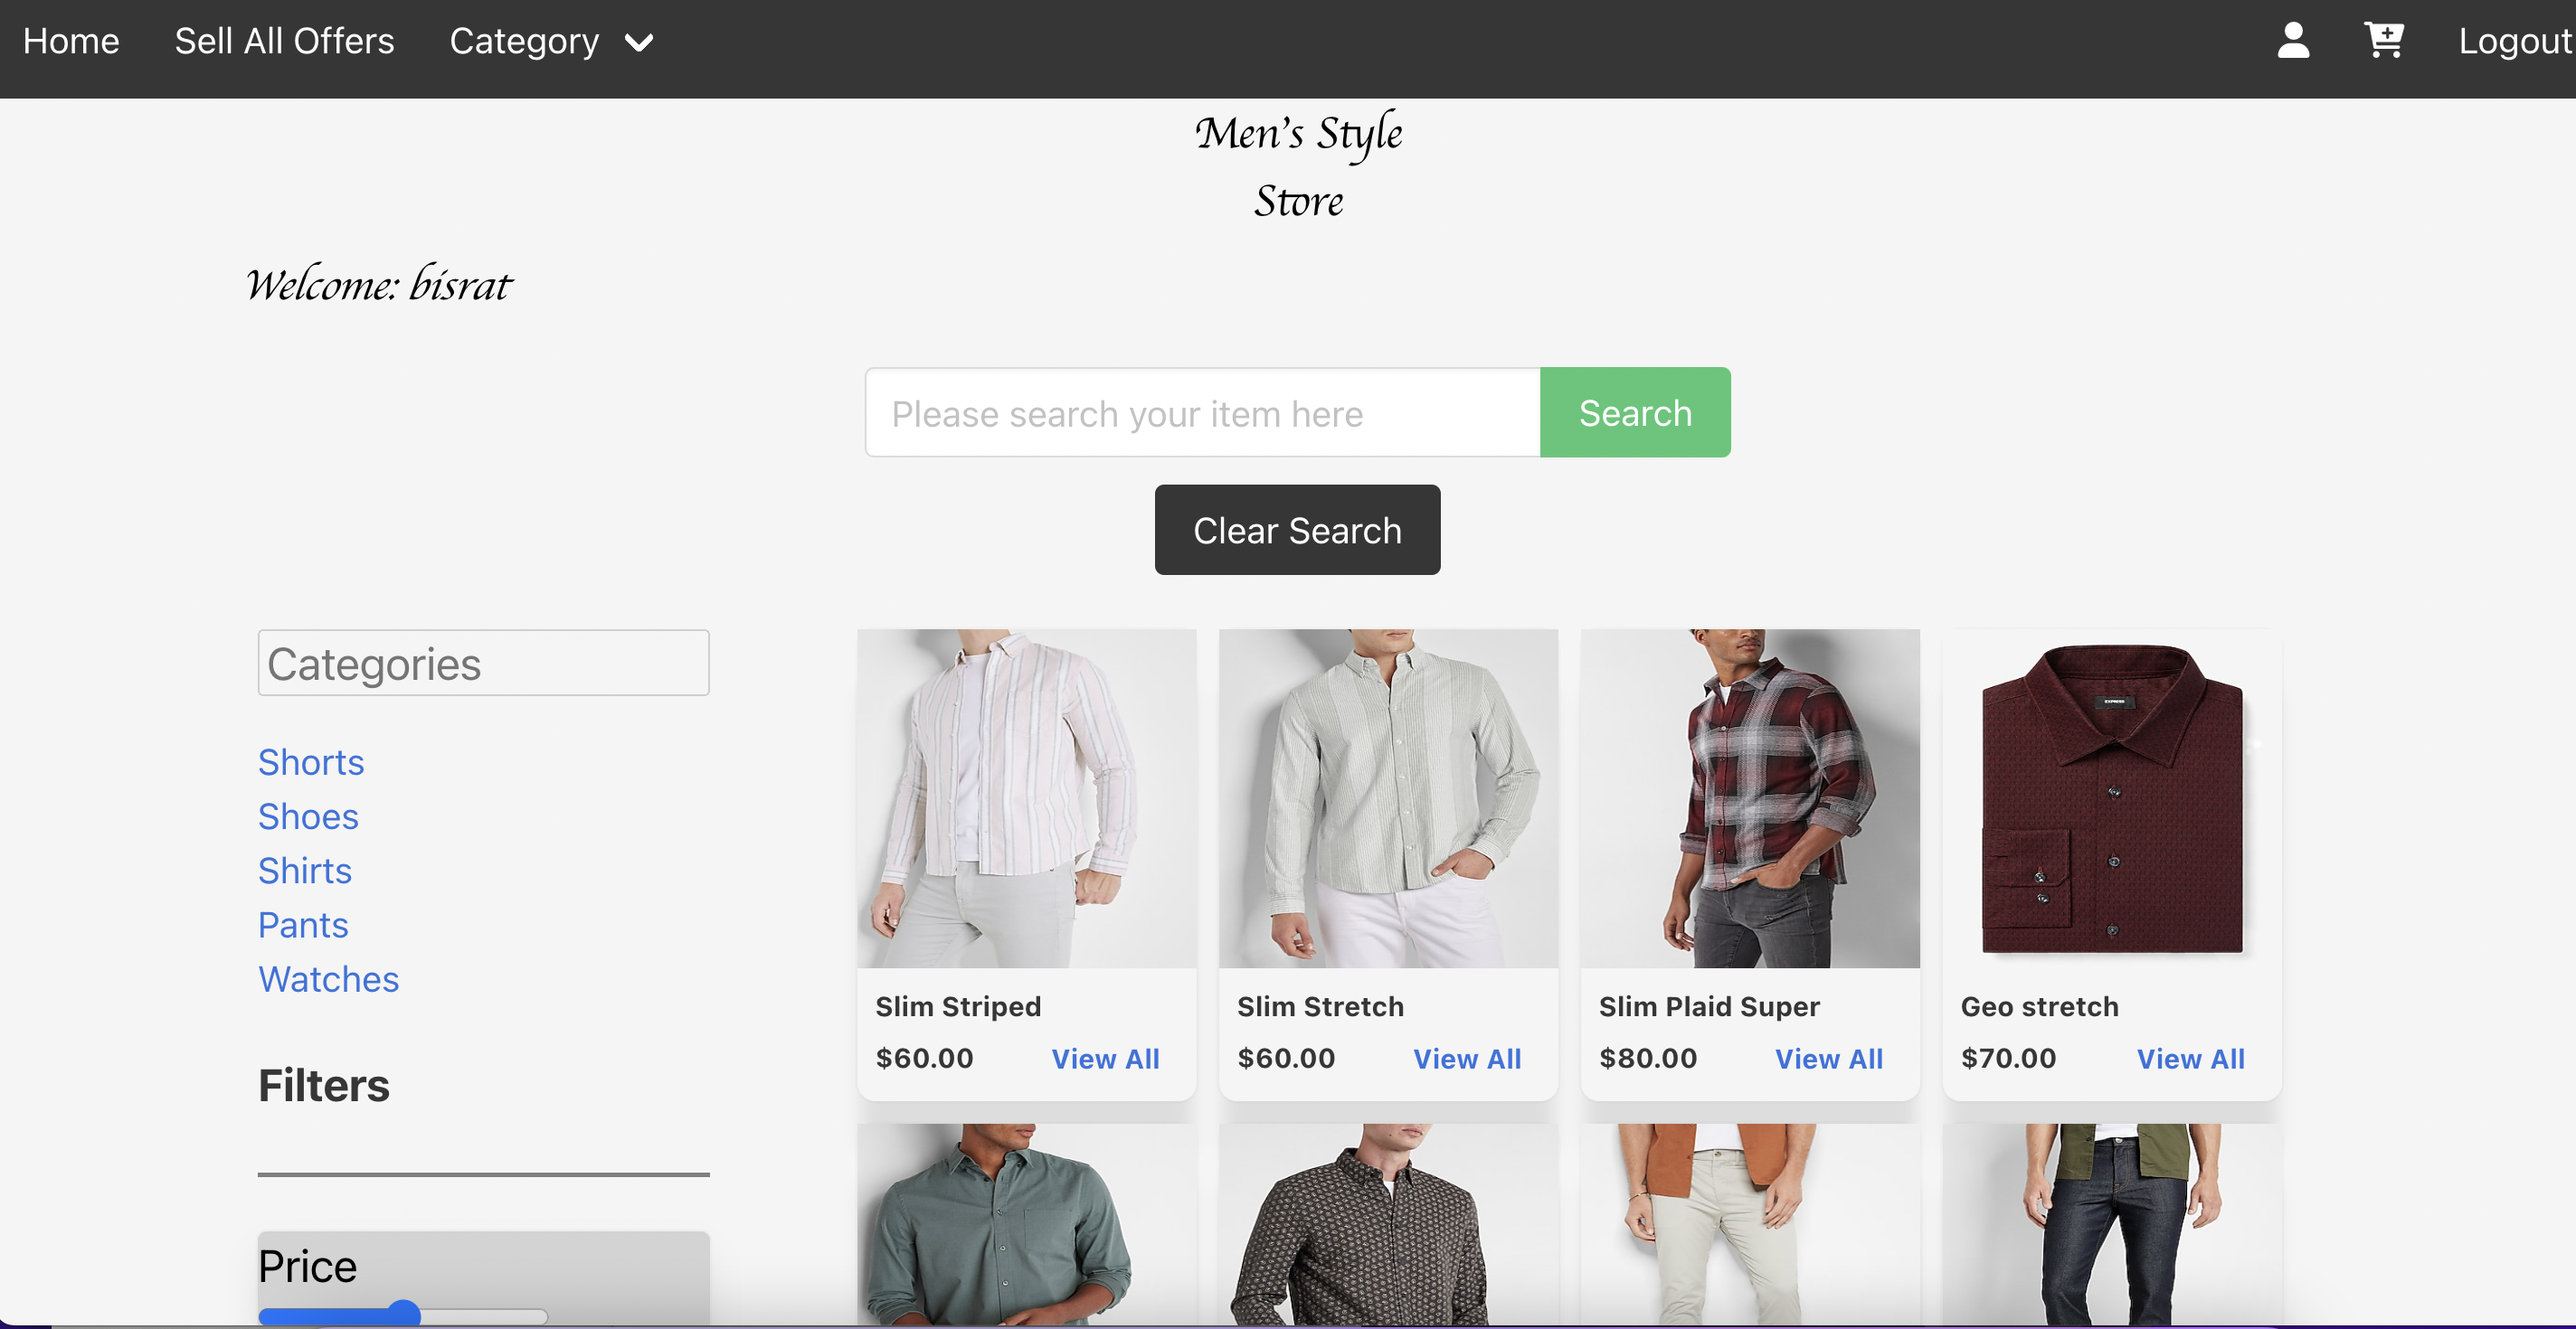Click View All for Slim Stretch
Image resolution: width=2576 pixels, height=1329 pixels.
click(x=1466, y=1060)
